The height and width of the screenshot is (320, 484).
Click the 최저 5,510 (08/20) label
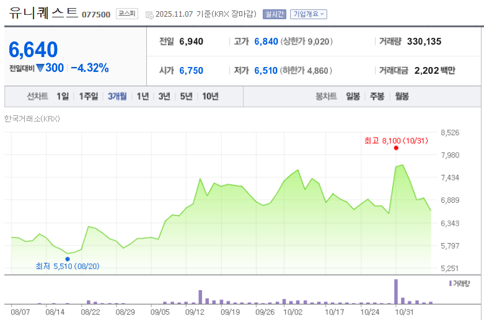point(68,266)
